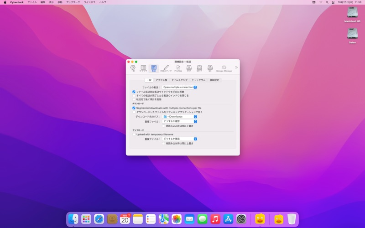The height and width of the screenshot is (228, 365).
Task: Select the ブラウザ preferences toolbar icon
Action: (143, 68)
